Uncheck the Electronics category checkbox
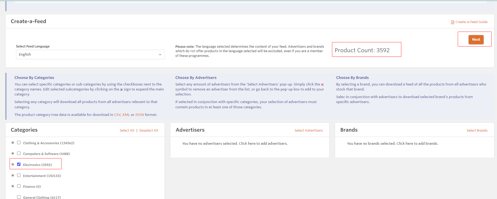497x199 pixels. coord(19,164)
